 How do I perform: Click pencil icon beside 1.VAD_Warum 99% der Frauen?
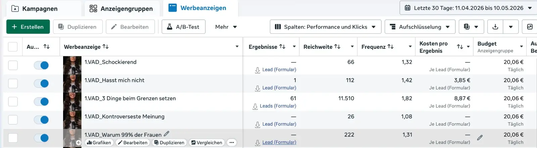tap(166, 134)
